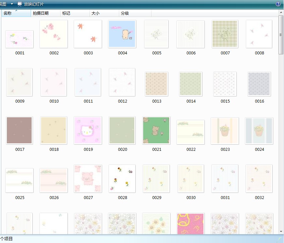
Task: Open the help question mark icon
Action: pos(278,4)
